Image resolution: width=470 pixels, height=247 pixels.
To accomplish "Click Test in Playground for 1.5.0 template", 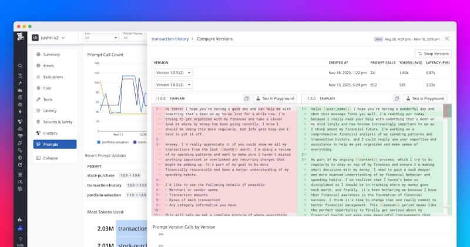I will (x=424, y=98).
